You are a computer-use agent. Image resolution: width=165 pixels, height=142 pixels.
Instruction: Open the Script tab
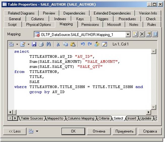[12, 25]
